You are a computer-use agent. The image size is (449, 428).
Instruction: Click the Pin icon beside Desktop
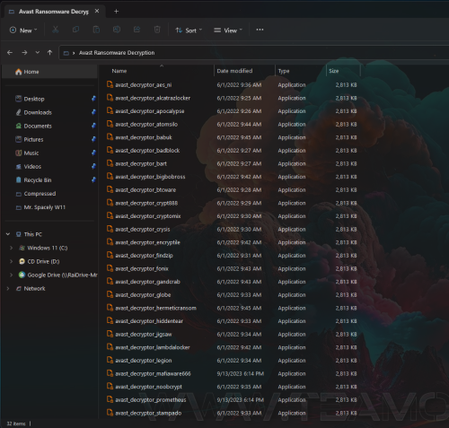(x=93, y=99)
